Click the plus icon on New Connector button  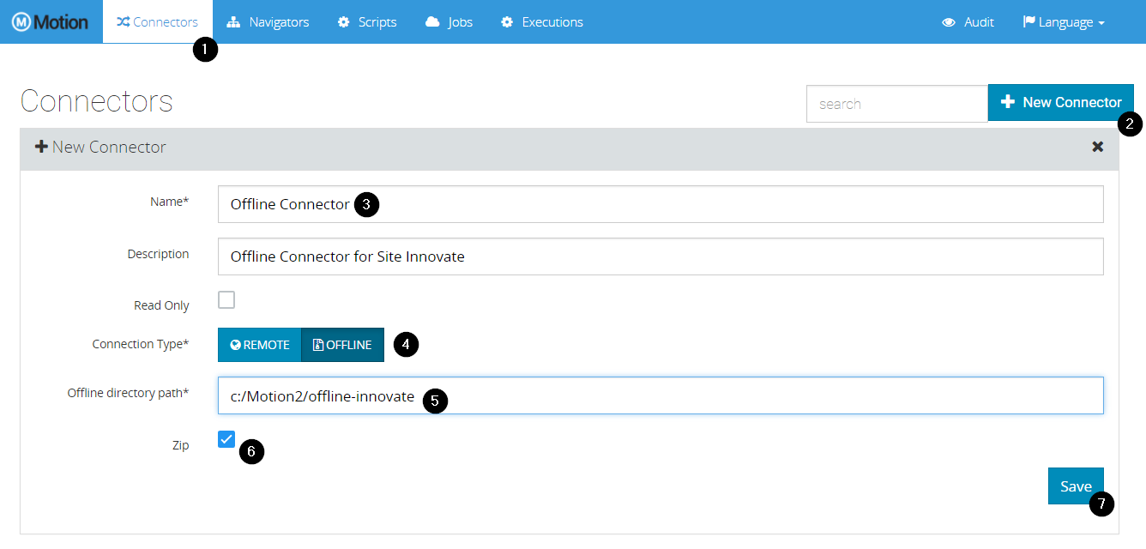click(1008, 102)
